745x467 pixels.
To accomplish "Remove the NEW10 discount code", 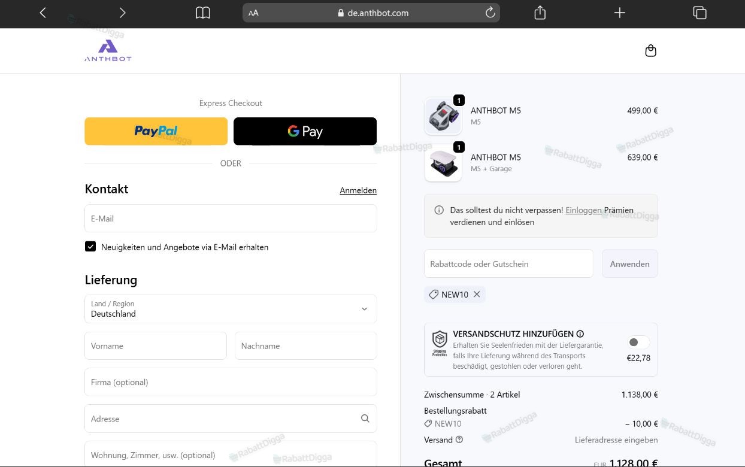I will [x=477, y=294].
